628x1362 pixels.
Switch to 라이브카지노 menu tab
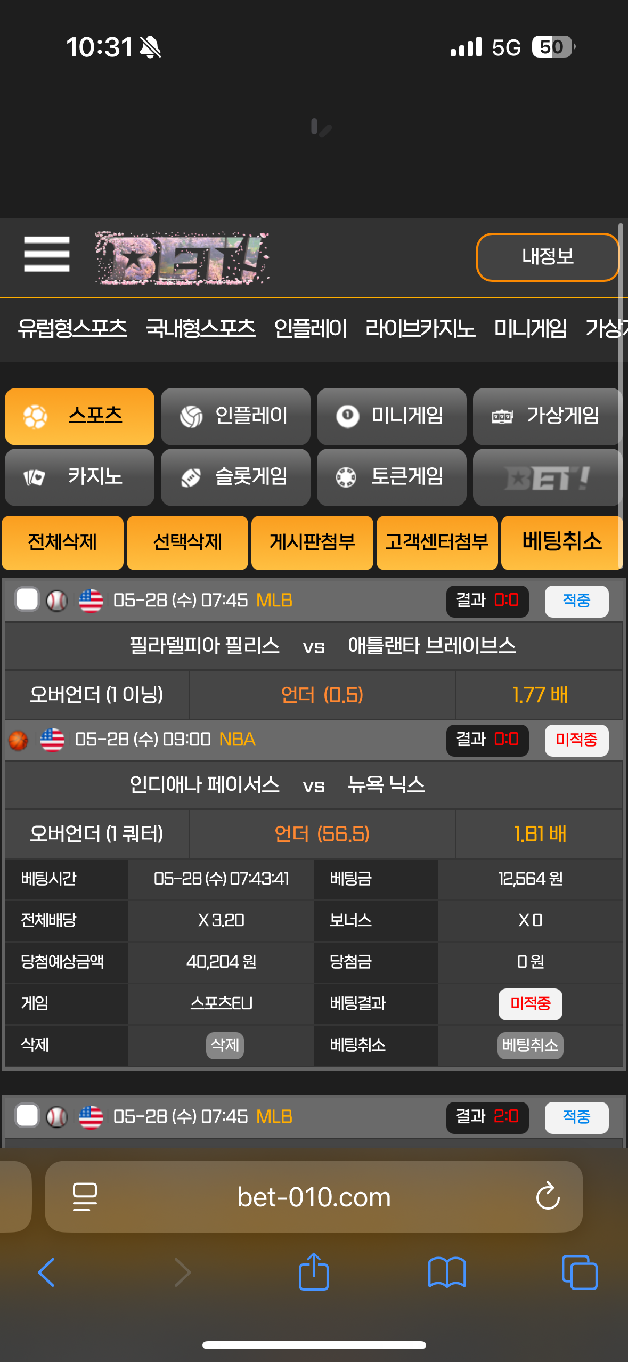(420, 328)
